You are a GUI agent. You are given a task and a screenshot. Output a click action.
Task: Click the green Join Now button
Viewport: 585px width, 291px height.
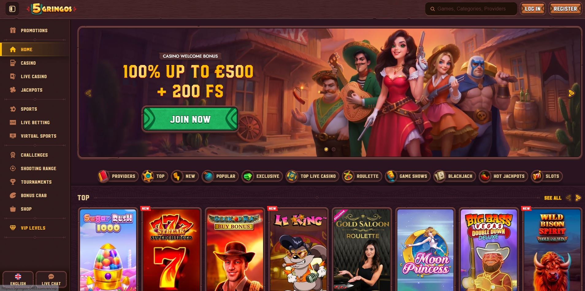click(x=190, y=119)
